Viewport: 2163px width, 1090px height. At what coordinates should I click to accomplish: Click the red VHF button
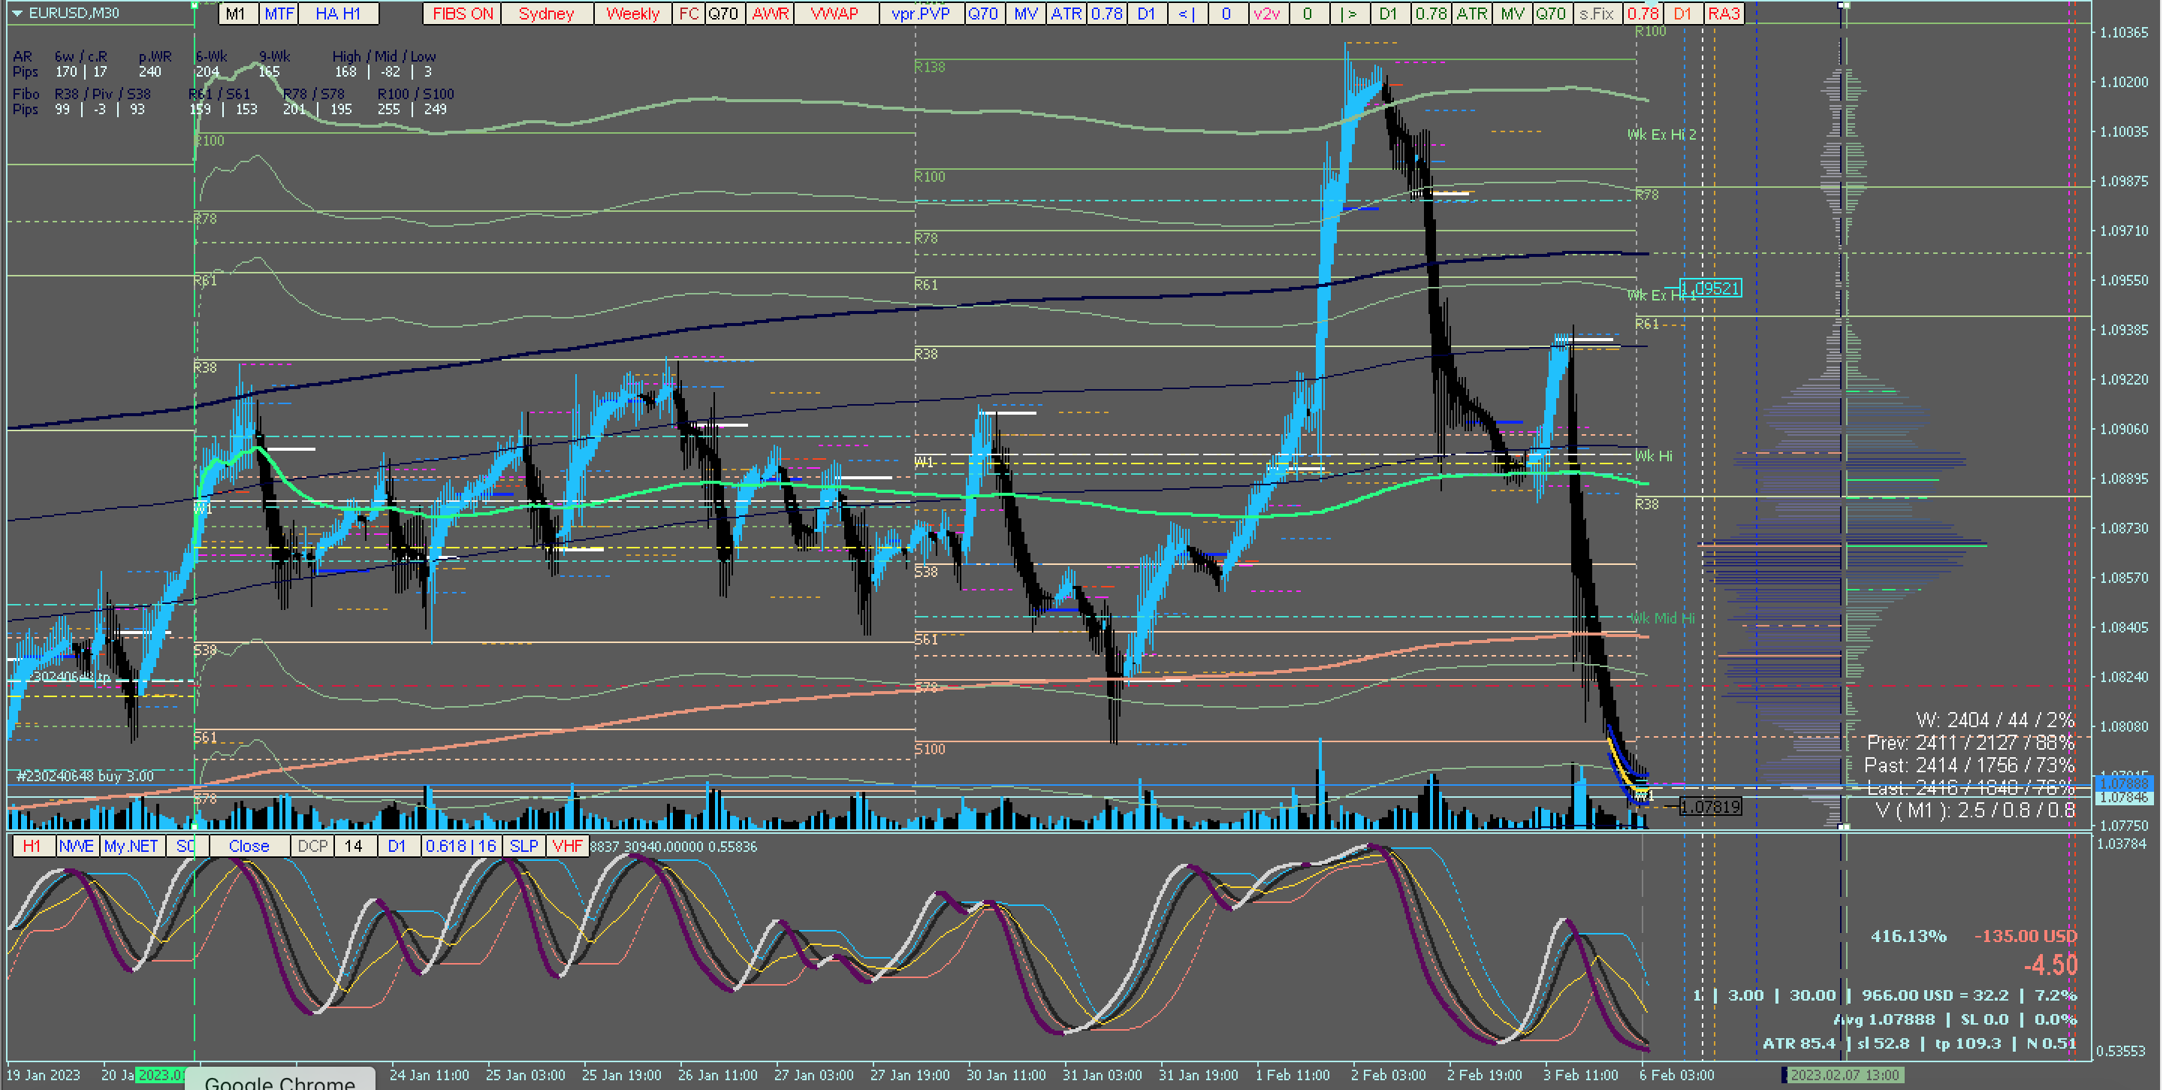[x=568, y=846]
